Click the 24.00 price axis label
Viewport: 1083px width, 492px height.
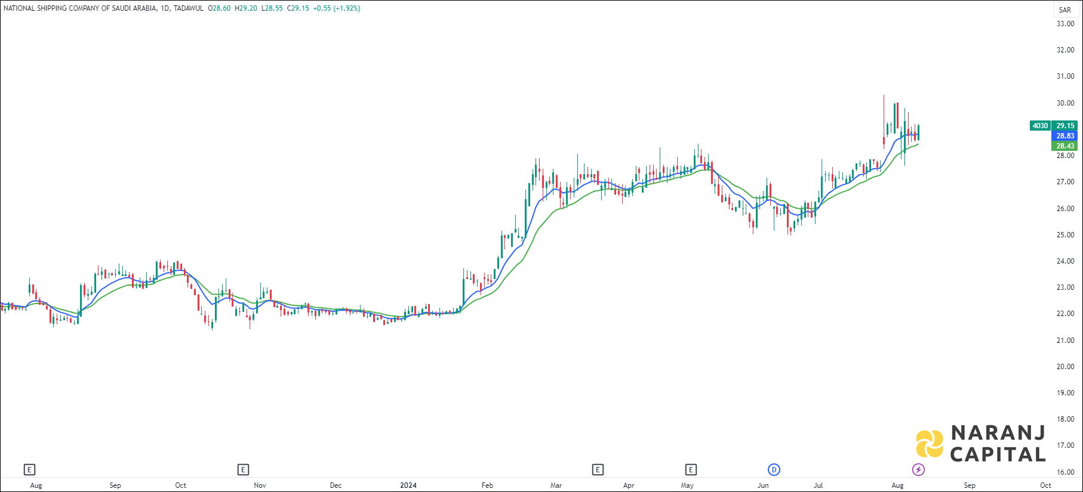pyautogui.click(x=1065, y=261)
